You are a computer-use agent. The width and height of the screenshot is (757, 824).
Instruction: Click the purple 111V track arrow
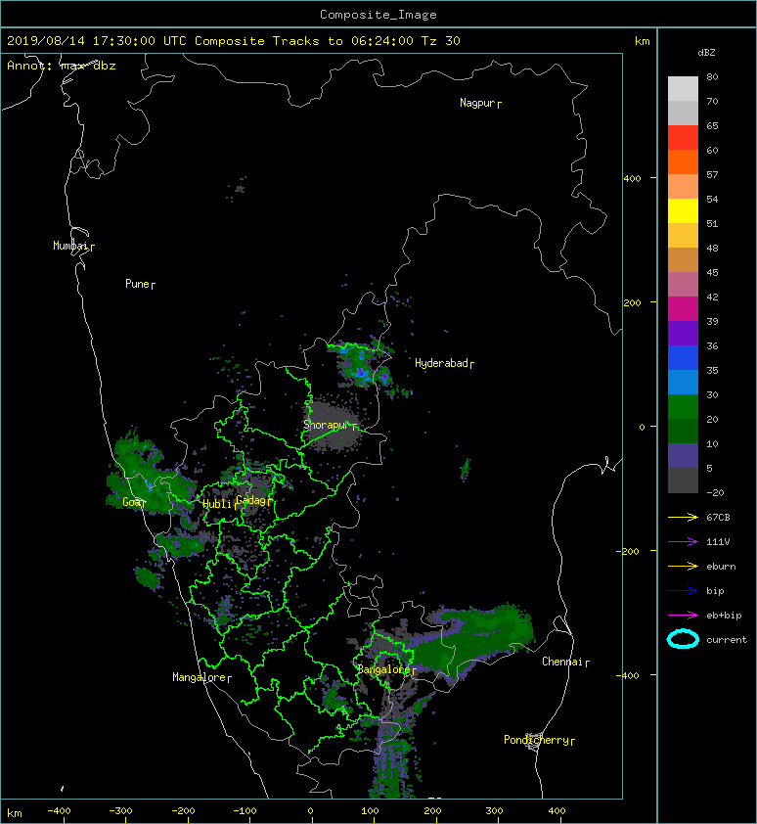coord(683,542)
